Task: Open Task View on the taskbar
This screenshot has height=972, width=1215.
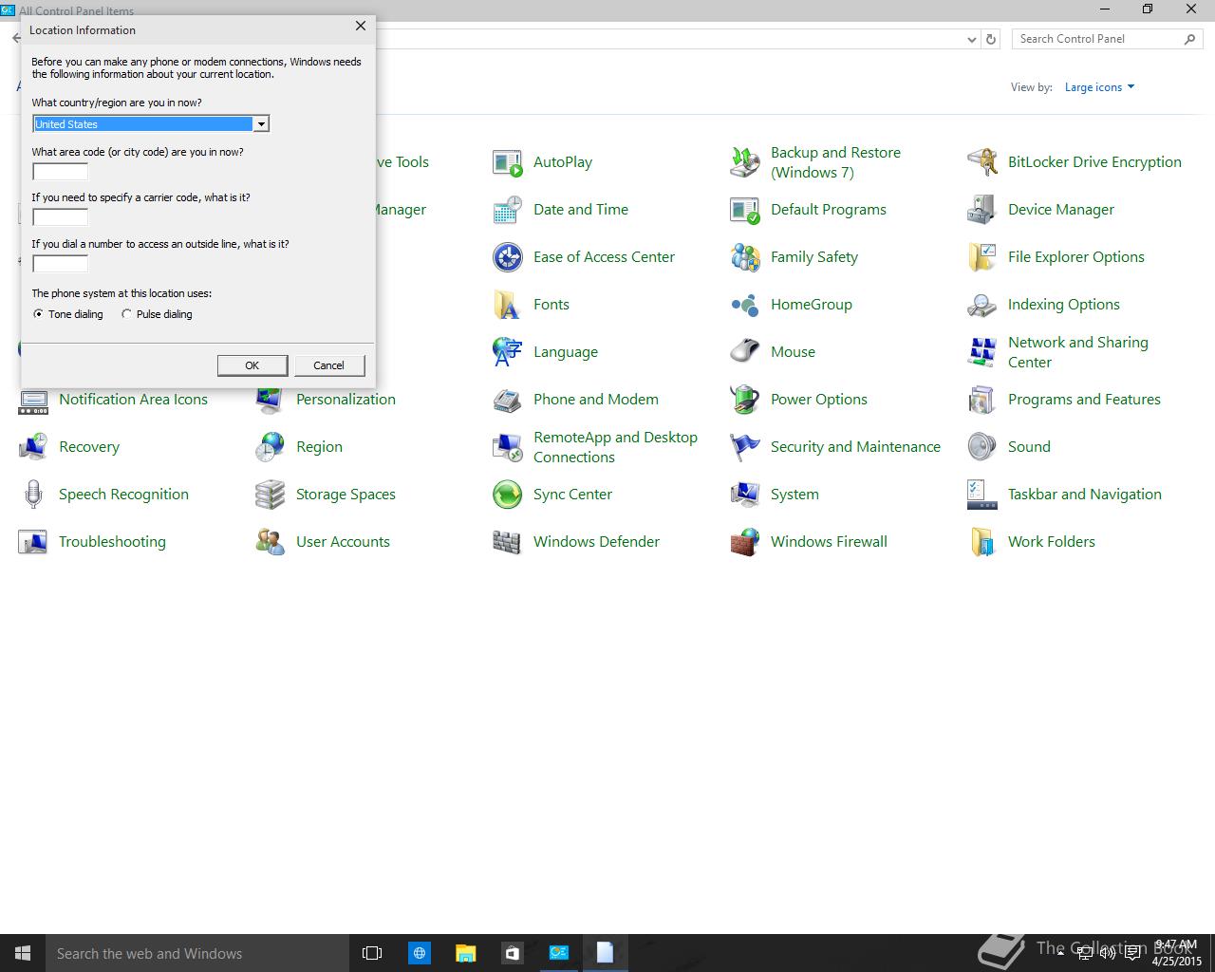Action: coord(372,953)
